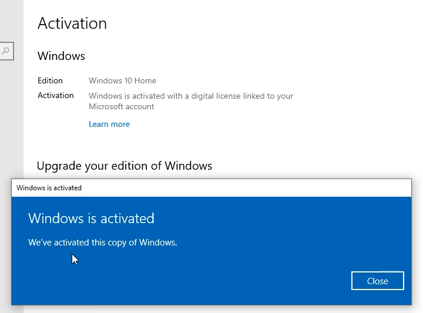Click We've activated this copy message
Image resolution: width=423 pixels, height=313 pixels.
point(102,243)
